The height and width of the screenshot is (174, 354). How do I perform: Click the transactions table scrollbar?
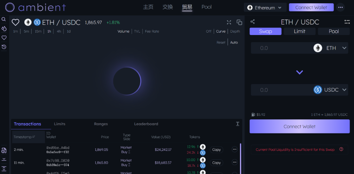(x=241, y=159)
